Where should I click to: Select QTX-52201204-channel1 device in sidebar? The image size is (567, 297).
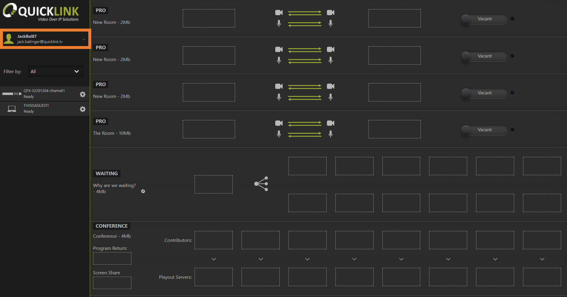[44, 93]
